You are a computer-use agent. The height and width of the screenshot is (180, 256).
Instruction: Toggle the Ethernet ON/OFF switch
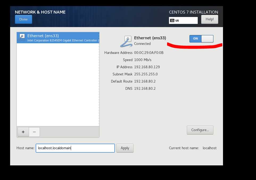click(201, 38)
